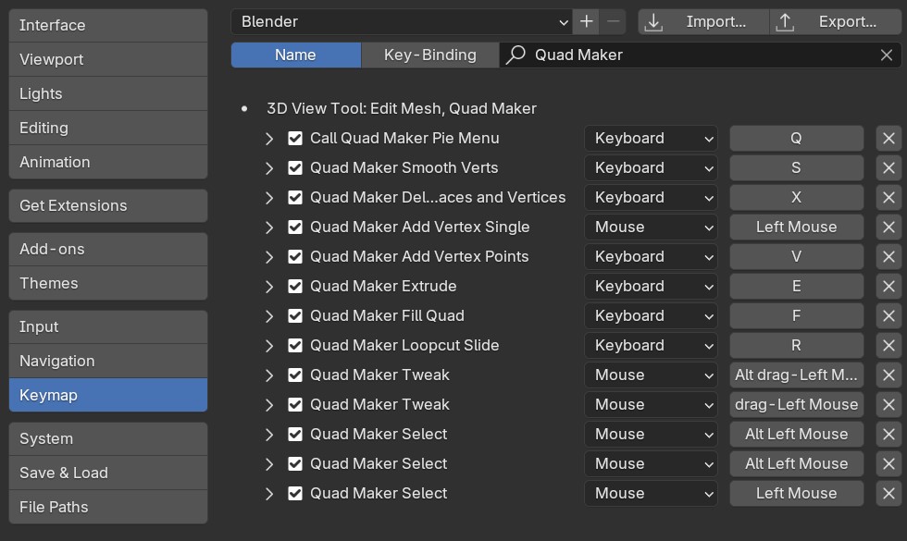Open Keyboard type dropdown for Add Vertex Points
Viewport: 907px width, 541px height.
[651, 257]
